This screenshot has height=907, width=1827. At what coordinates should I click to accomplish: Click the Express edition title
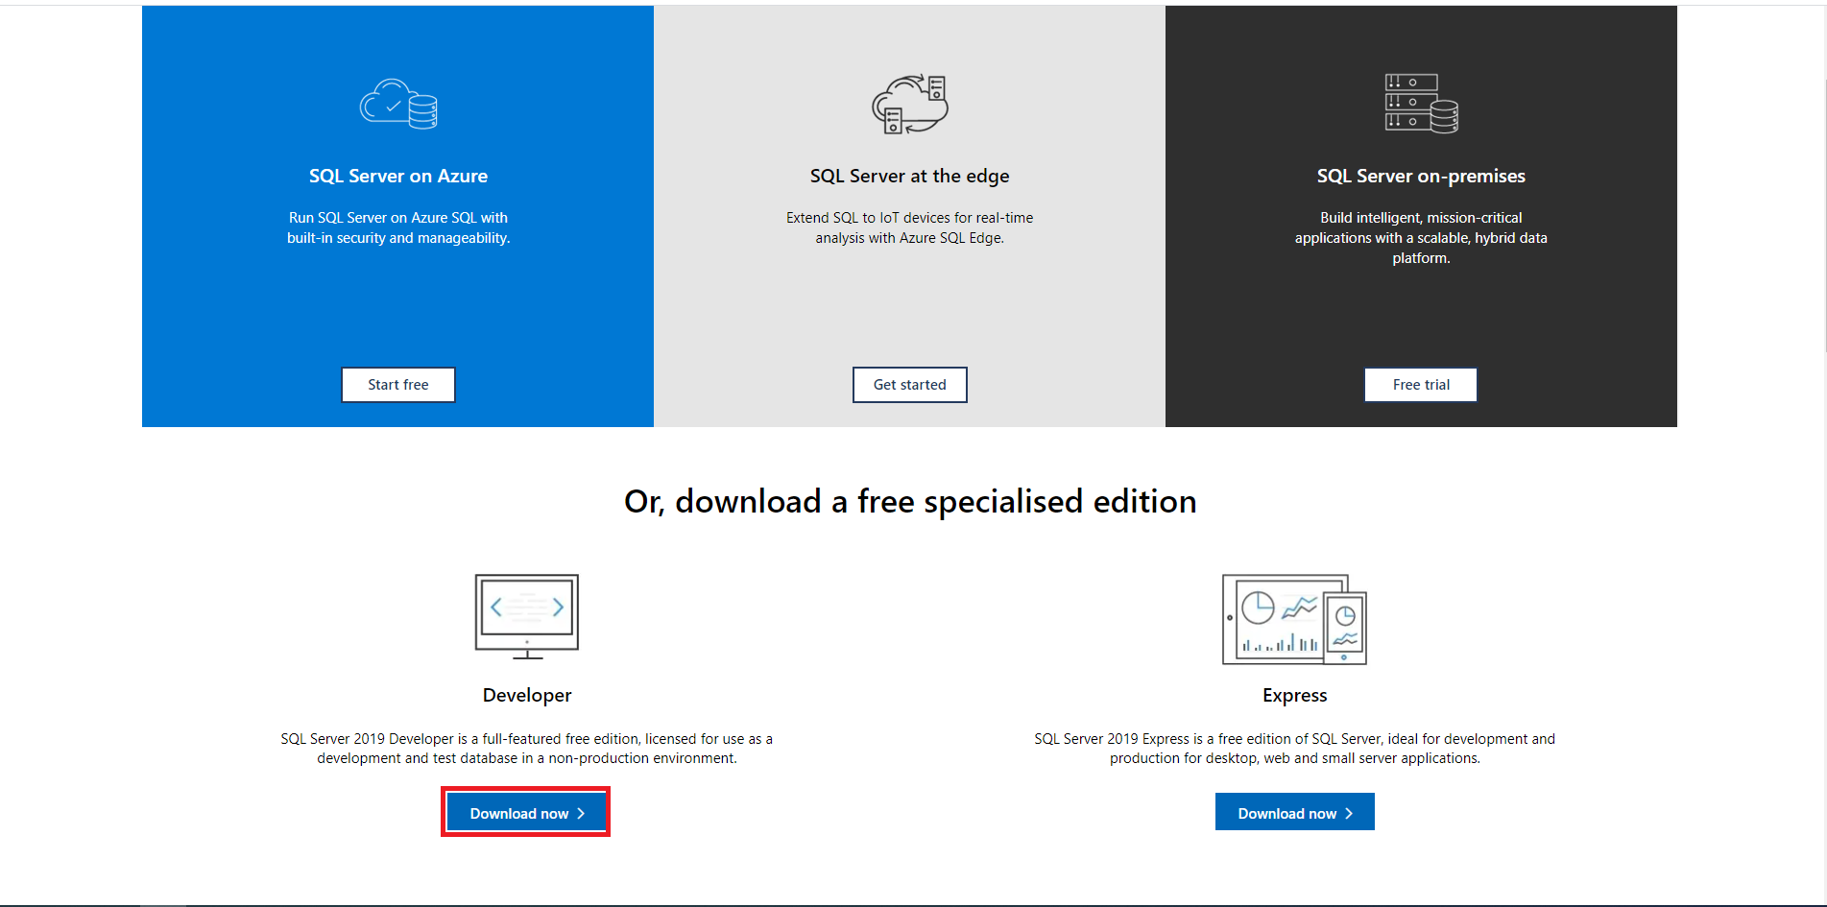[x=1294, y=695]
